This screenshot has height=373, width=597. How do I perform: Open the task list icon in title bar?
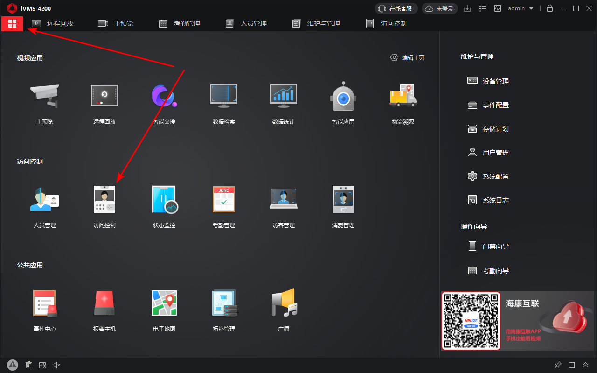click(x=483, y=8)
